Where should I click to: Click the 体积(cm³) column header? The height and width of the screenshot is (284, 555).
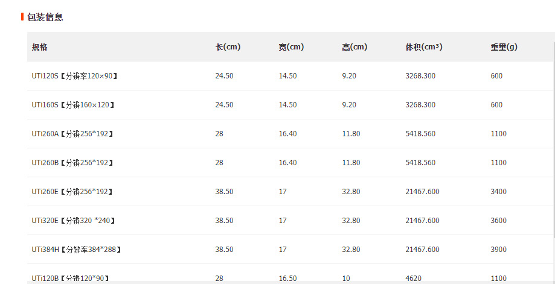424,47
